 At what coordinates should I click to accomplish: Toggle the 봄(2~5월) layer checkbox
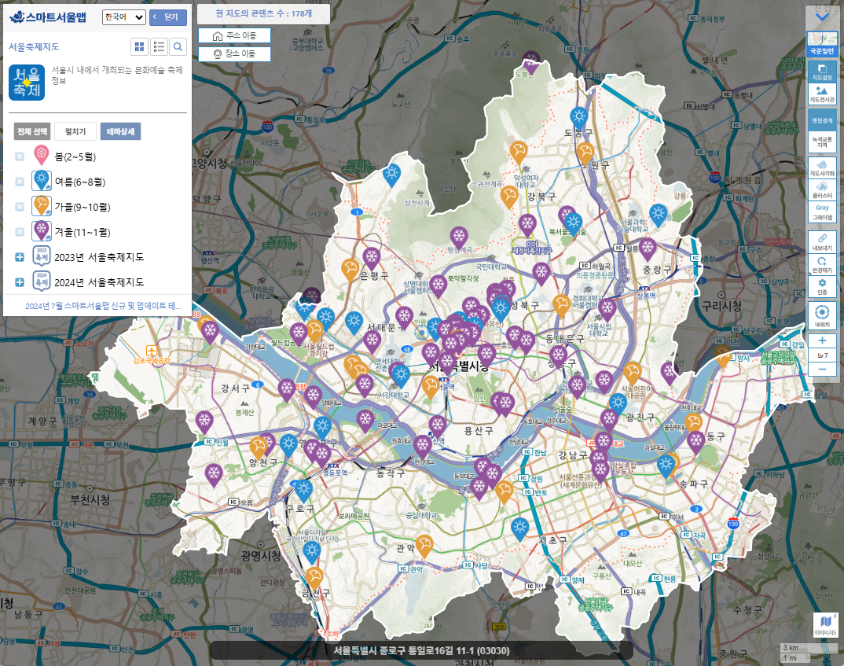coord(20,156)
